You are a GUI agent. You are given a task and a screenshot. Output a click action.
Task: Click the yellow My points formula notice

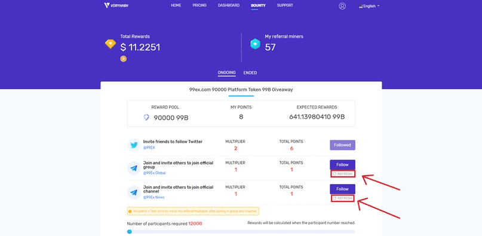click(193, 211)
